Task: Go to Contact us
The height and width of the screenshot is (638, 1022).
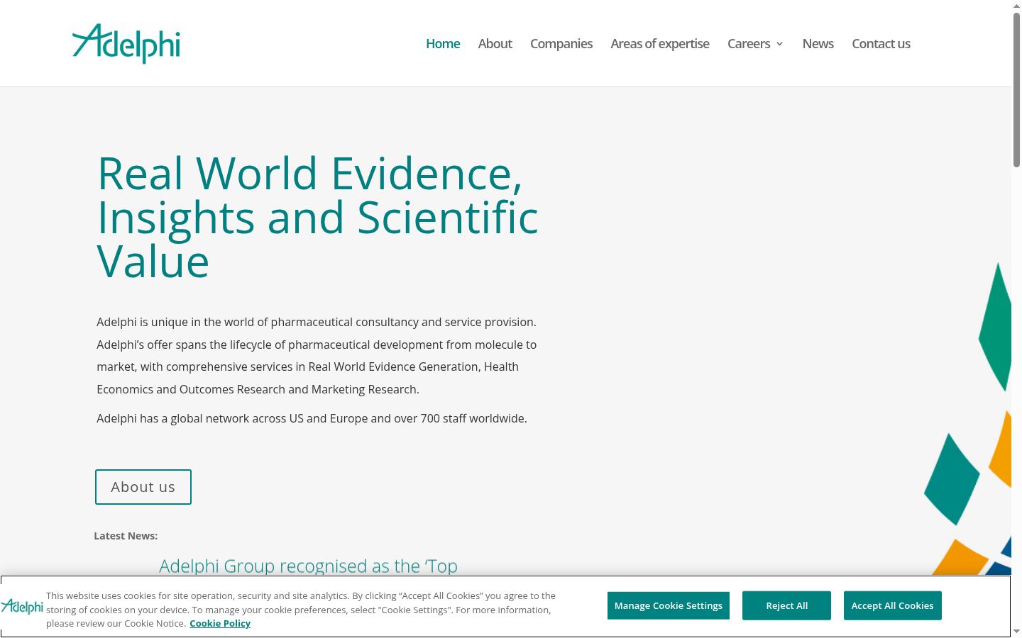Action: (x=881, y=43)
